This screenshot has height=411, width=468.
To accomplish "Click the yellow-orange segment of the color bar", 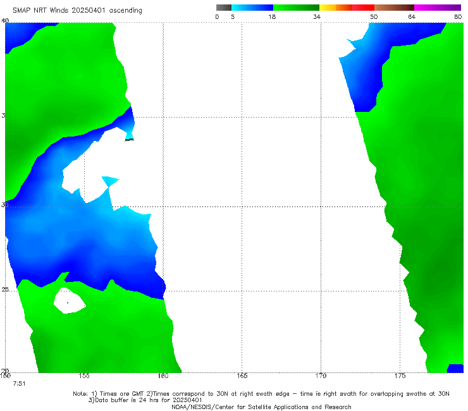I will 336,8.
